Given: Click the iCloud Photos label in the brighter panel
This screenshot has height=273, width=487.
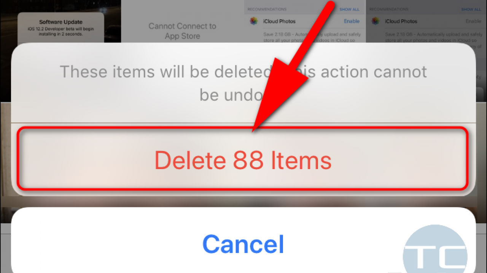Looking at the screenshot, I should pos(279,21).
